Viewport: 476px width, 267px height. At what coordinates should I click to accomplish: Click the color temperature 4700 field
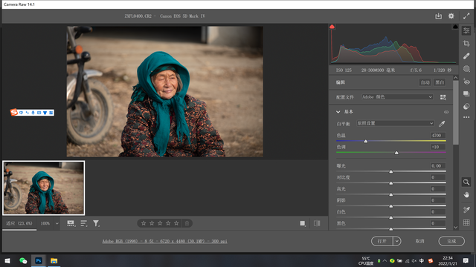point(438,135)
